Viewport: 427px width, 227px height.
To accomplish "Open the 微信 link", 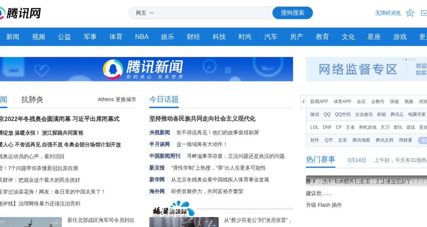I will pyautogui.click(x=315, y=114).
